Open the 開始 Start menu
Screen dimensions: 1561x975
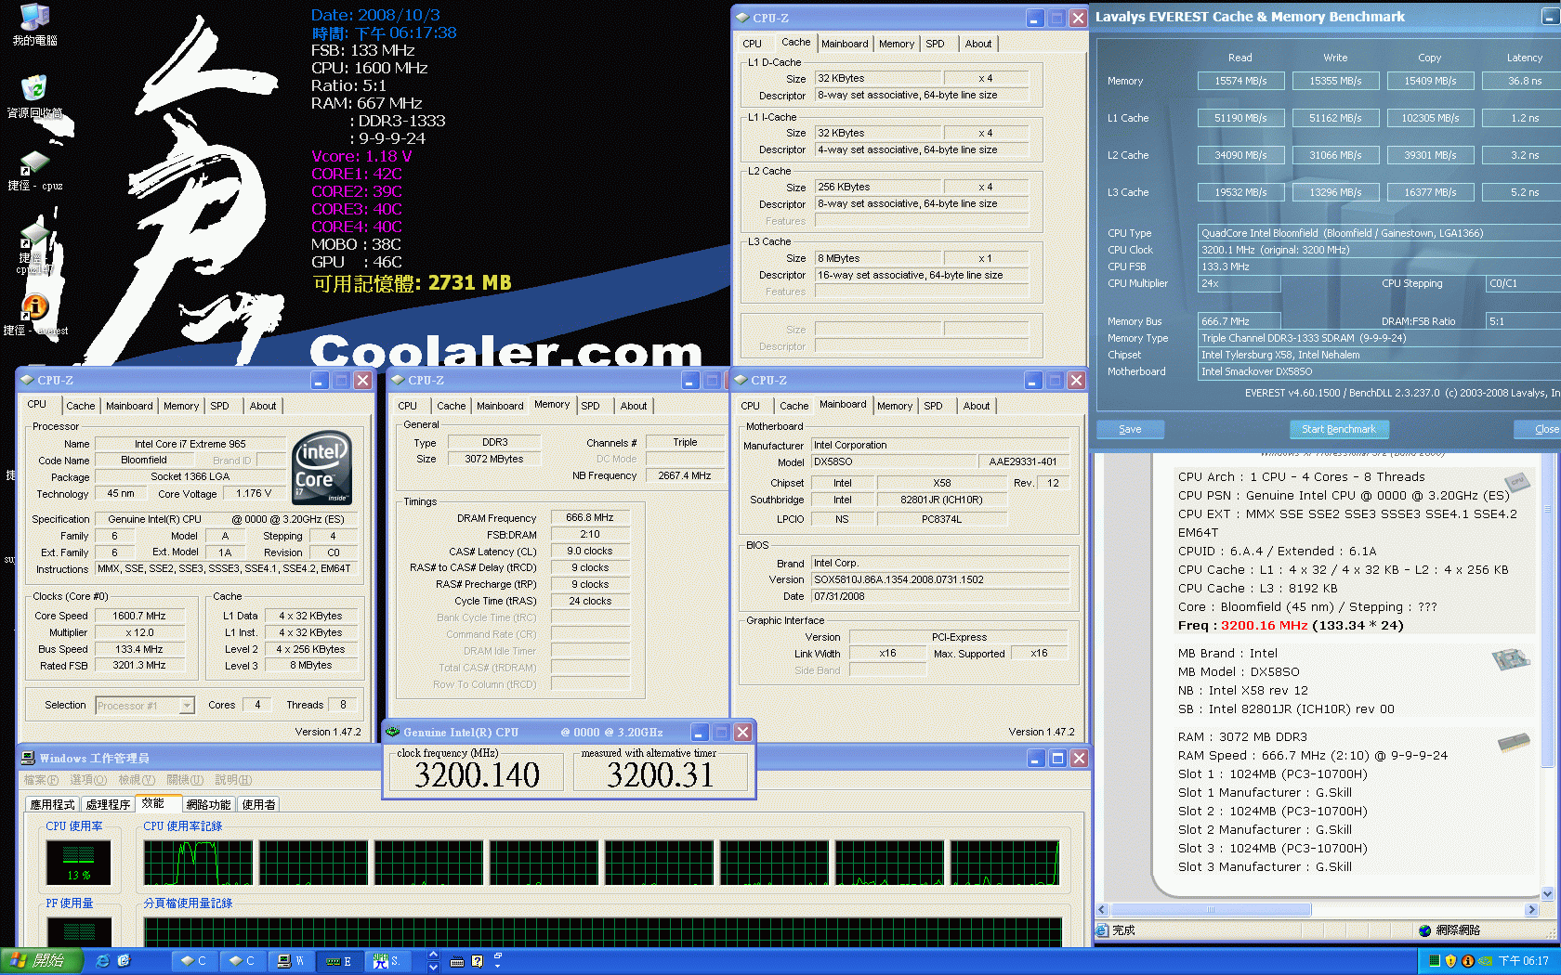pyautogui.click(x=42, y=961)
